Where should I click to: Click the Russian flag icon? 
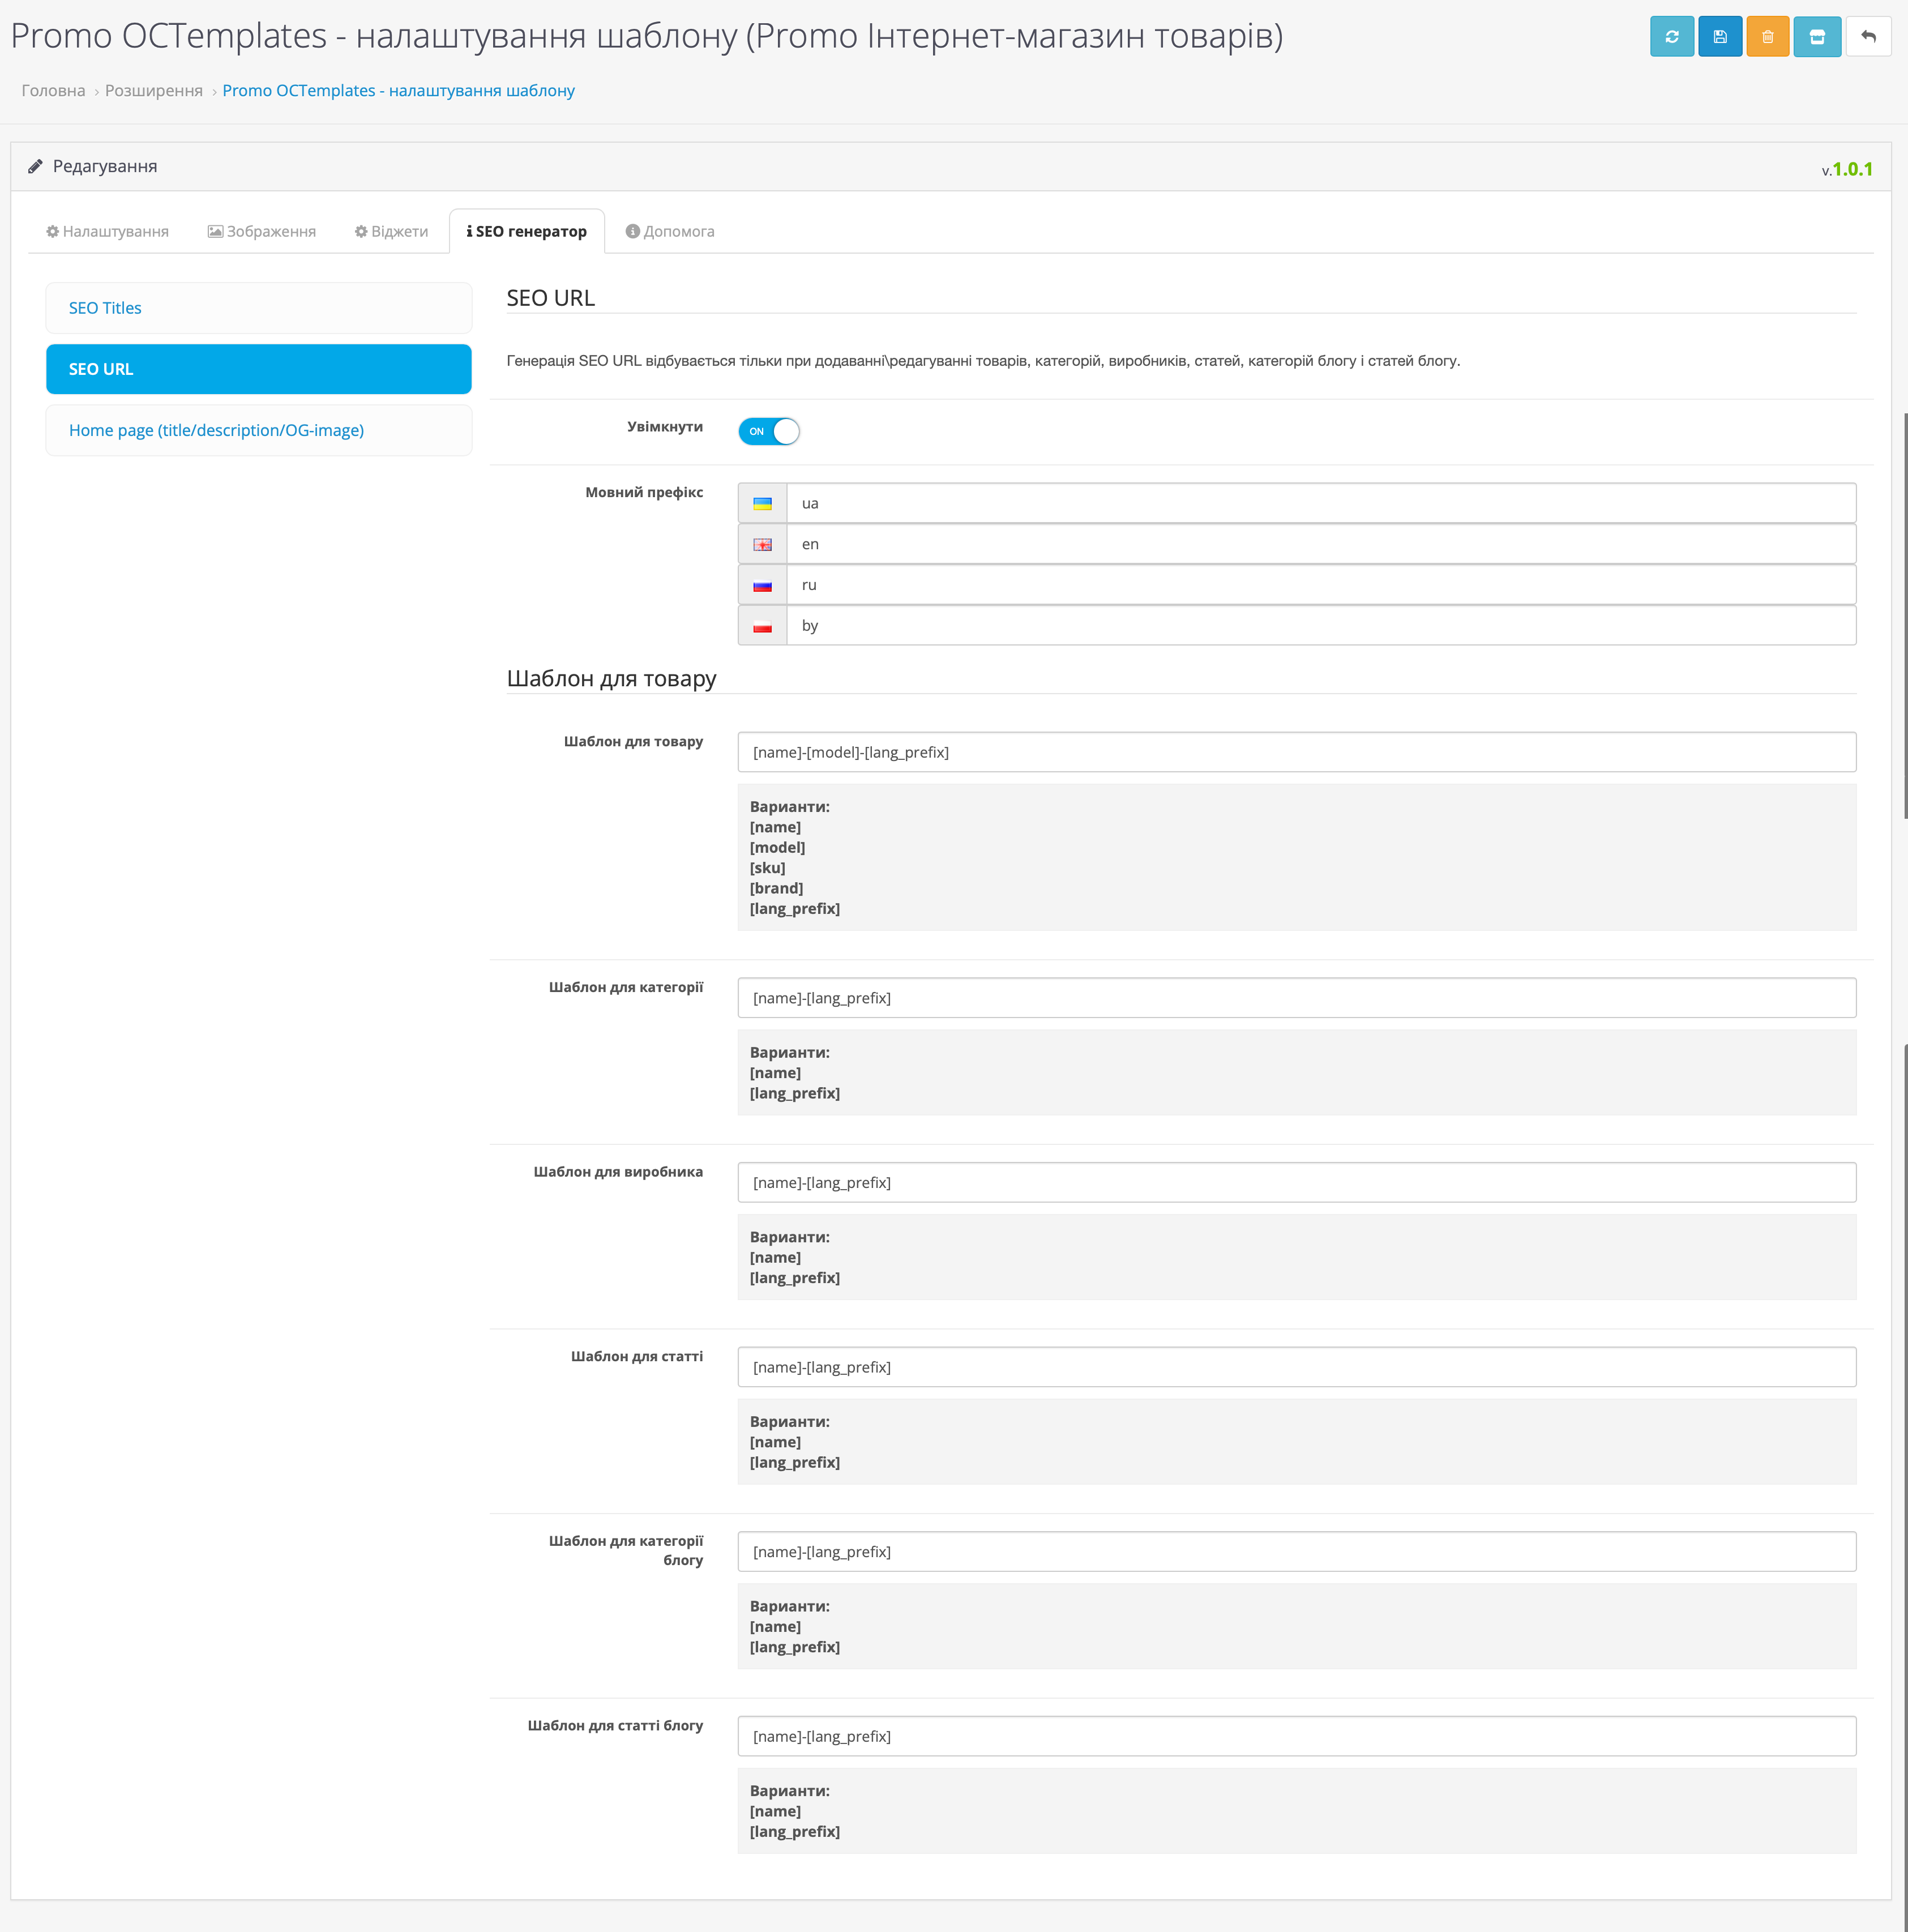click(762, 586)
